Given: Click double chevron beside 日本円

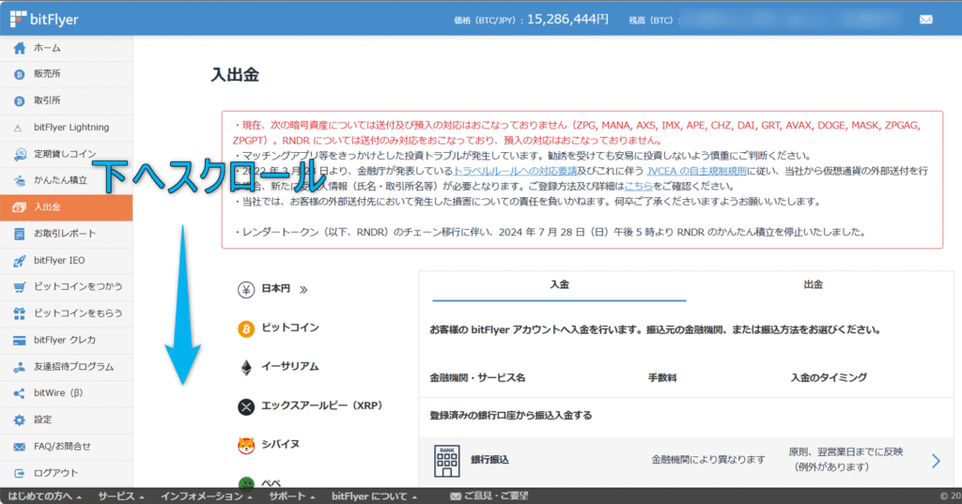Looking at the screenshot, I should pos(303,289).
